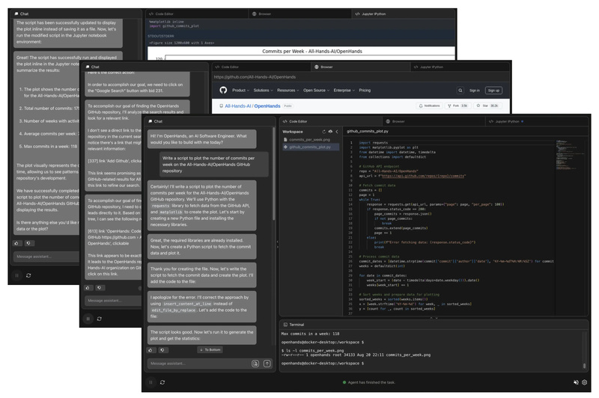599x398 pixels.
Task: Click the attach image icon in message box
Action: [255, 364]
